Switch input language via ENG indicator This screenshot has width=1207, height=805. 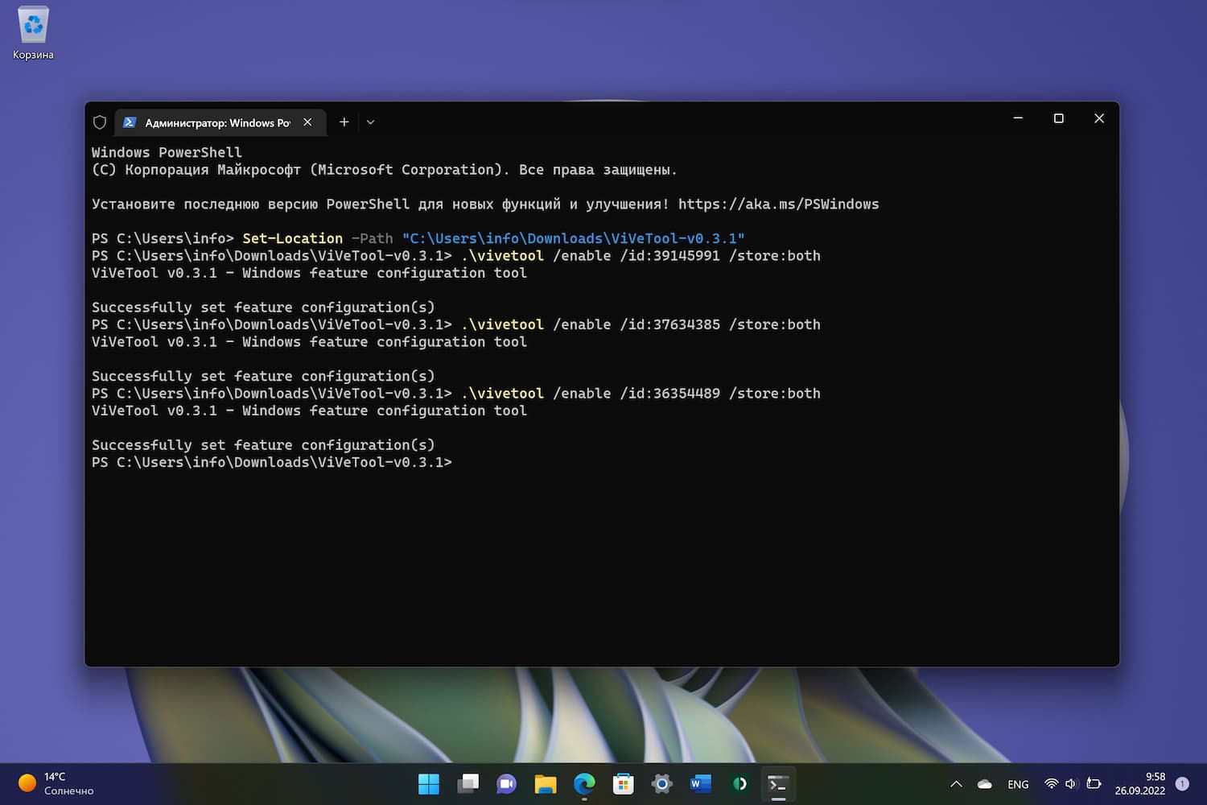click(x=1018, y=784)
